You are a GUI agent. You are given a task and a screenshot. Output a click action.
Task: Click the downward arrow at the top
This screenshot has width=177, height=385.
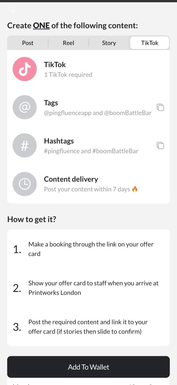click(x=13, y=10)
